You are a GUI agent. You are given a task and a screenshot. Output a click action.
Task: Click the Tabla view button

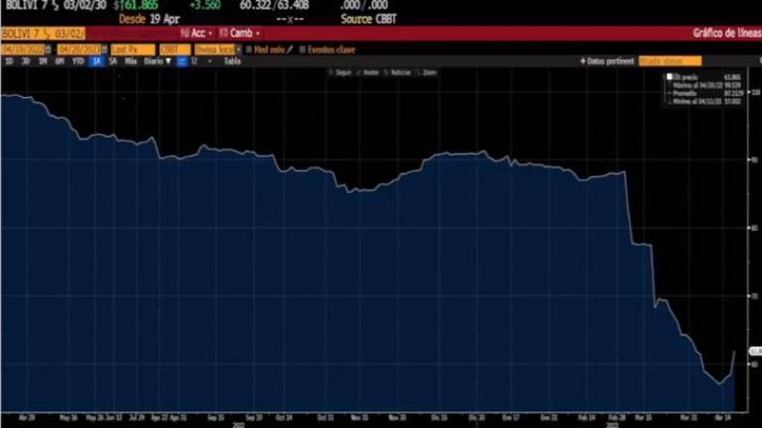tap(232, 60)
